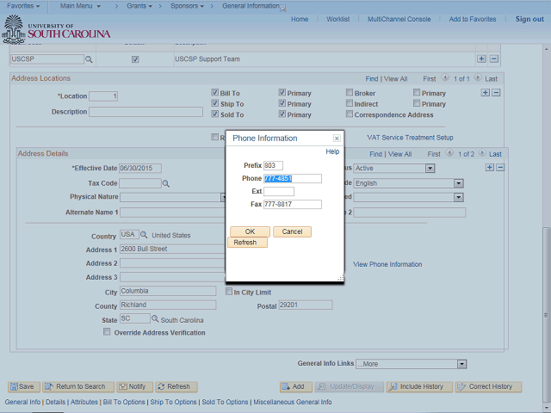Open the State lookup magnifier

click(155, 318)
